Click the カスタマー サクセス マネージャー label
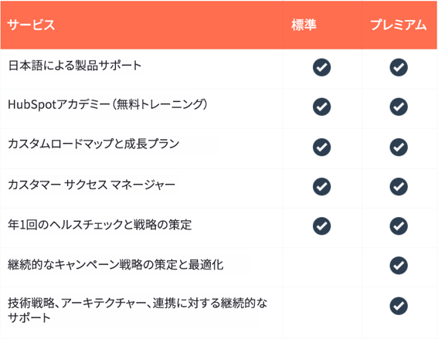Screen dimensions: 438x339 pos(92,185)
